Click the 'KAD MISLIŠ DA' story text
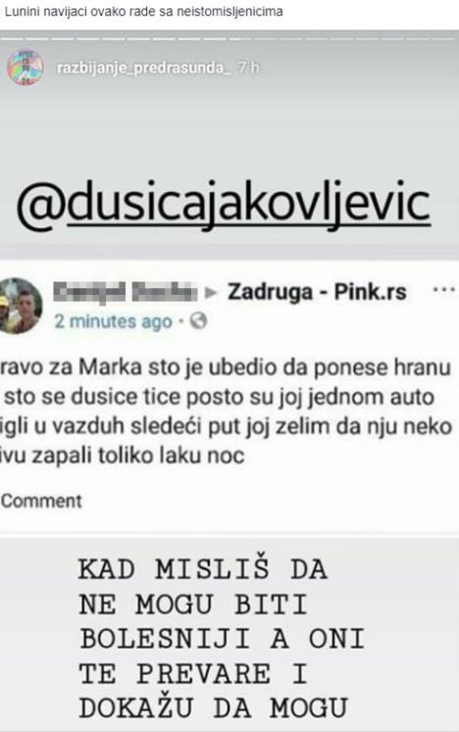 tap(202, 569)
